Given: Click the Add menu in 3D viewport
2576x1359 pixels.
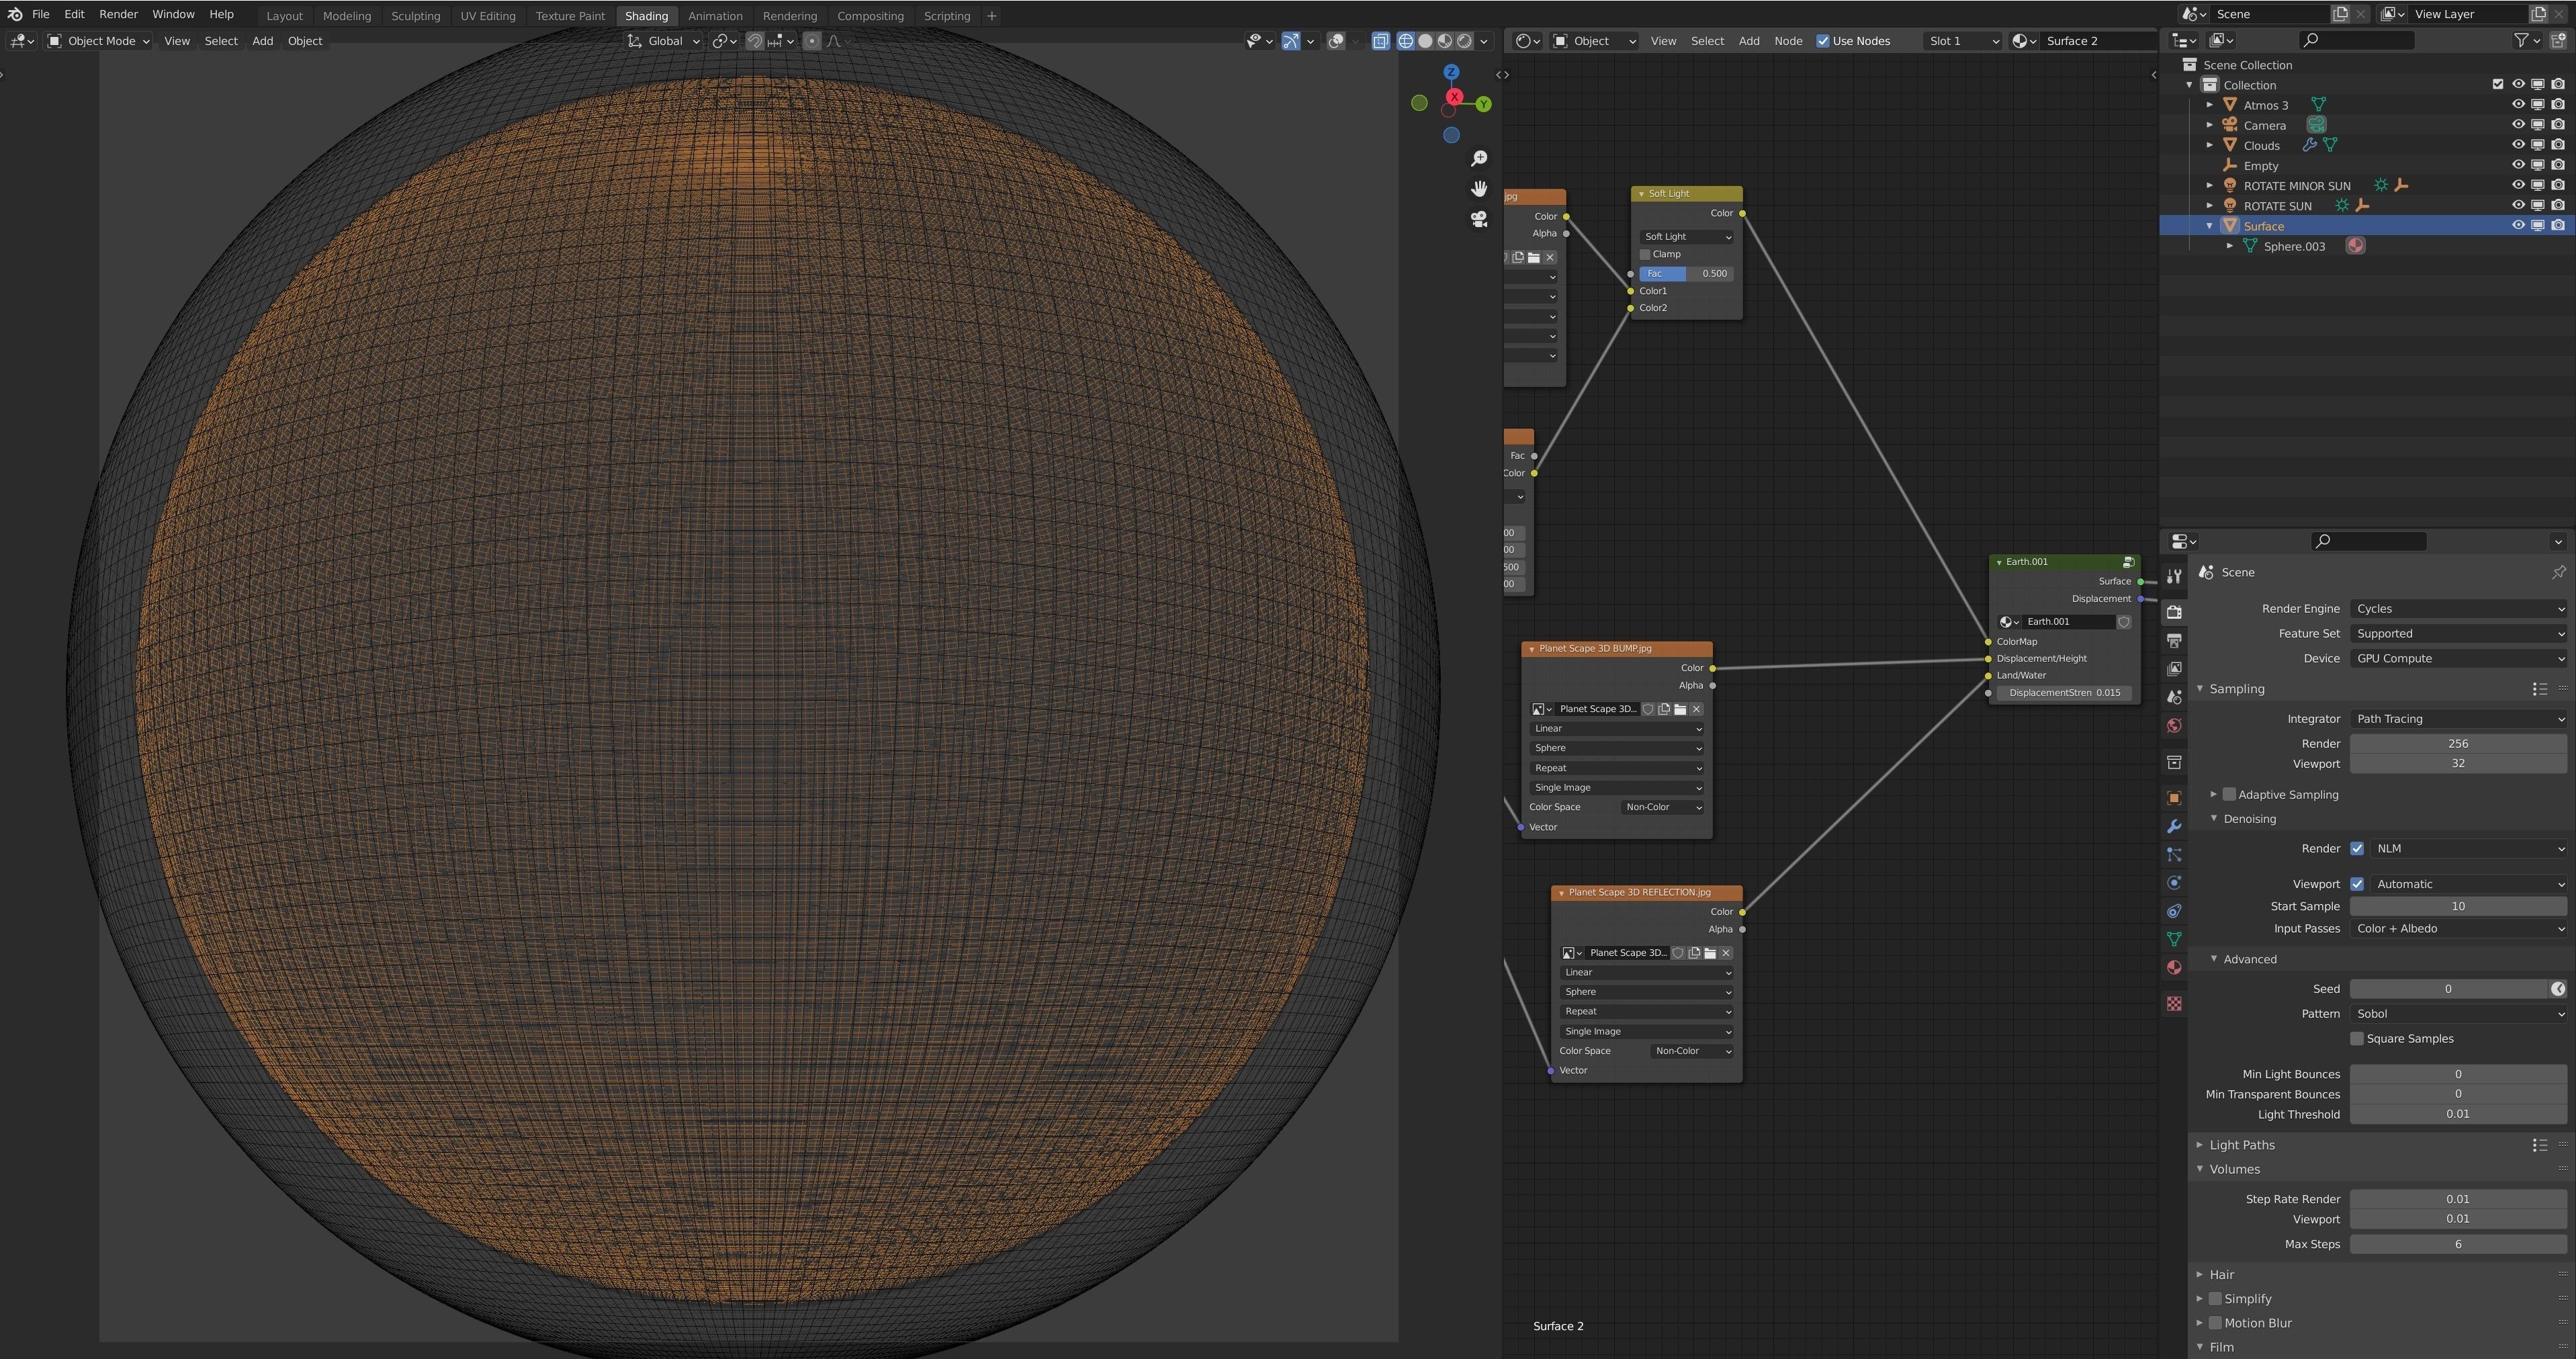Looking at the screenshot, I should pyautogui.click(x=262, y=41).
